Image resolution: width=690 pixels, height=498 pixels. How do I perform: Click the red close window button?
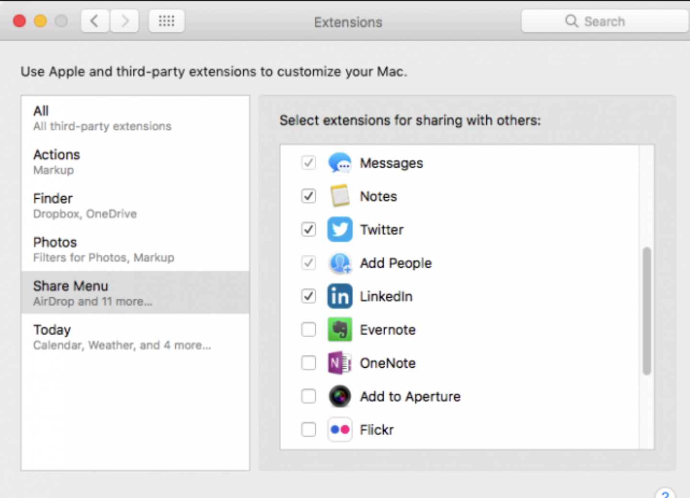pos(19,21)
